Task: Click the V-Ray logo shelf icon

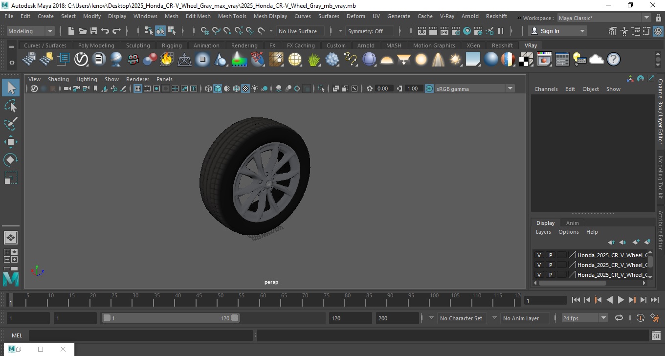Action: pyautogui.click(x=81, y=60)
